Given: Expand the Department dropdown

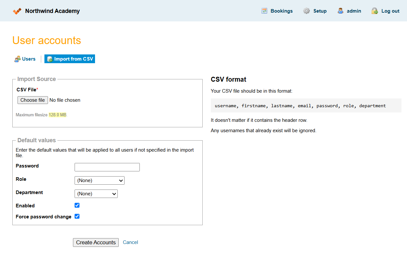Looking at the screenshot, I should pyautogui.click(x=96, y=194).
